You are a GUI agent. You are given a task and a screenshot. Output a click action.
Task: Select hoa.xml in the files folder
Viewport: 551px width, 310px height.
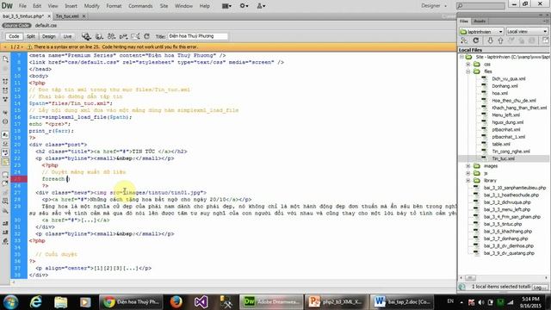(499, 94)
